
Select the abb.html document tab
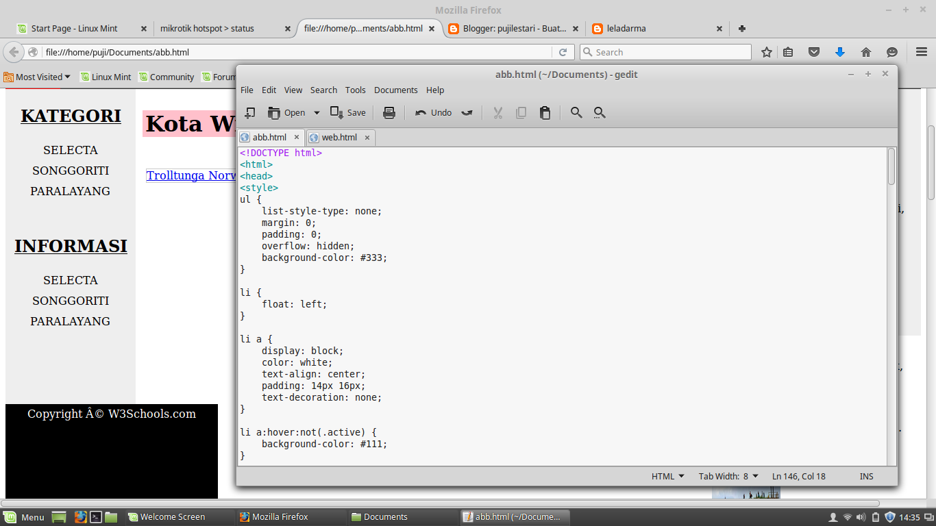269,137
